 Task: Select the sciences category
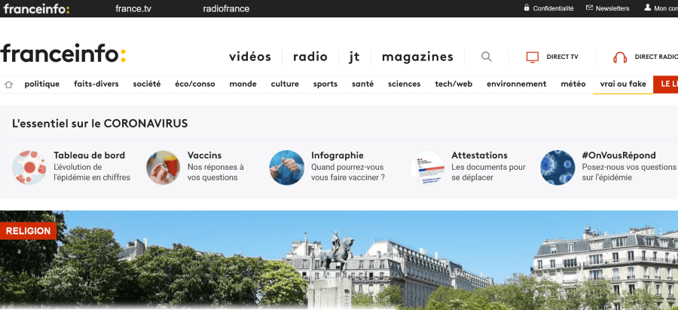pos(404,84)
